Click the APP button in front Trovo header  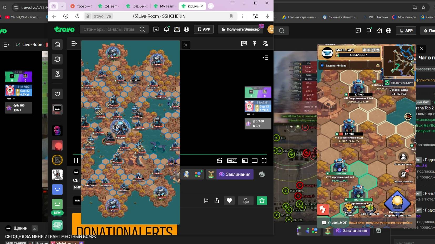coord(204,29)
